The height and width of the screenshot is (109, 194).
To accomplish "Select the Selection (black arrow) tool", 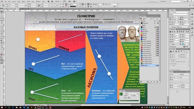I will click(2, 12).
